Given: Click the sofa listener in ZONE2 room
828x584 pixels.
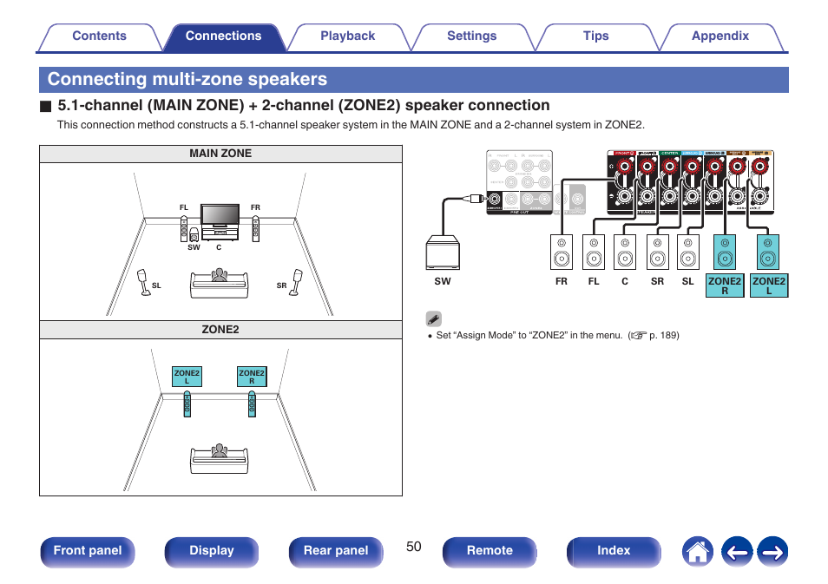Looking at the screenshot, I should coord(219,458).
